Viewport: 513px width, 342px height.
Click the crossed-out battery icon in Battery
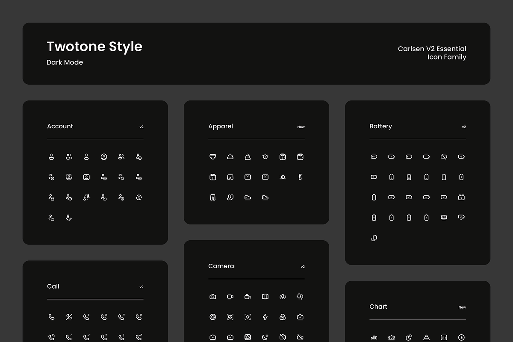(x=444, y=156)
